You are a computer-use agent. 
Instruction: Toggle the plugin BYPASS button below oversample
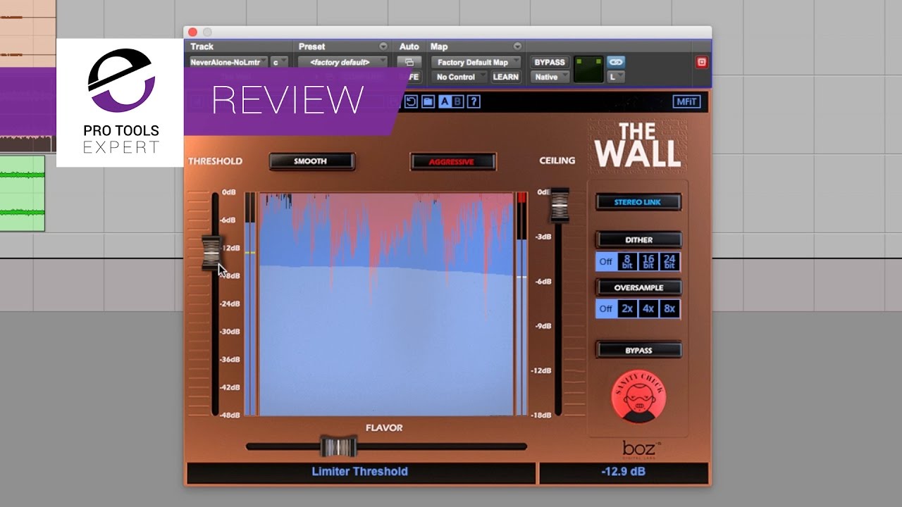[x=638, y=350]
